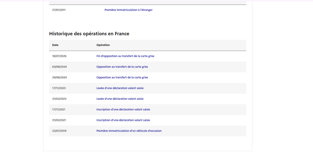Click the 'Première immatriculation à l'étranger' entry
Screen dimensions: 313x155
pyautogui.click(x=128, y=10)
